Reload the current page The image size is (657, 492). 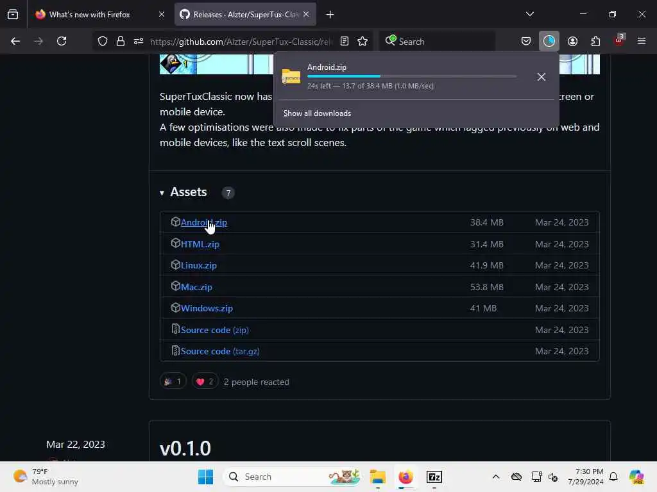(x=62, y=41)
